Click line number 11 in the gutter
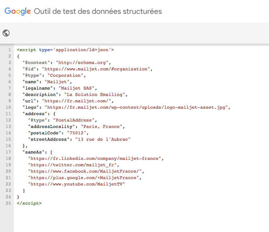The width and height of the screenshot is (269, 232). pos(8,114)
